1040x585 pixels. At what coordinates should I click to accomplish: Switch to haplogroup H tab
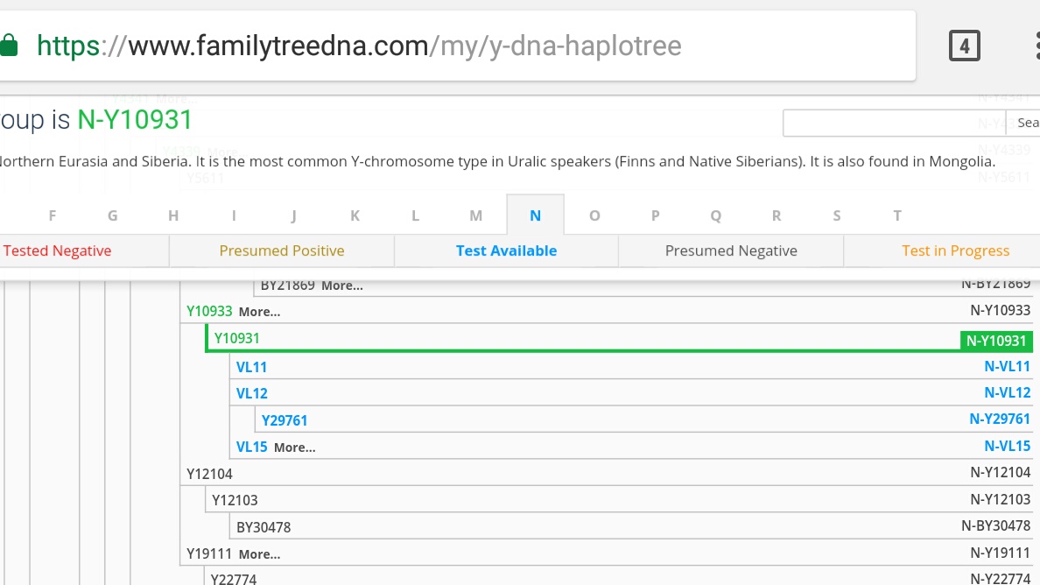point(173,215)
